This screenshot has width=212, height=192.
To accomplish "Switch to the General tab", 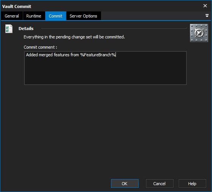I will pyautogui.click(x=12, y=16).
